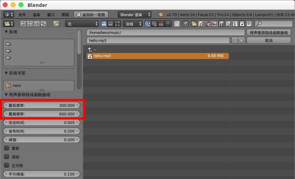The width and height of the screenshot is (295, 179).
Task: Collapse the 系统书签 panel
Action: tap(7, 73)
